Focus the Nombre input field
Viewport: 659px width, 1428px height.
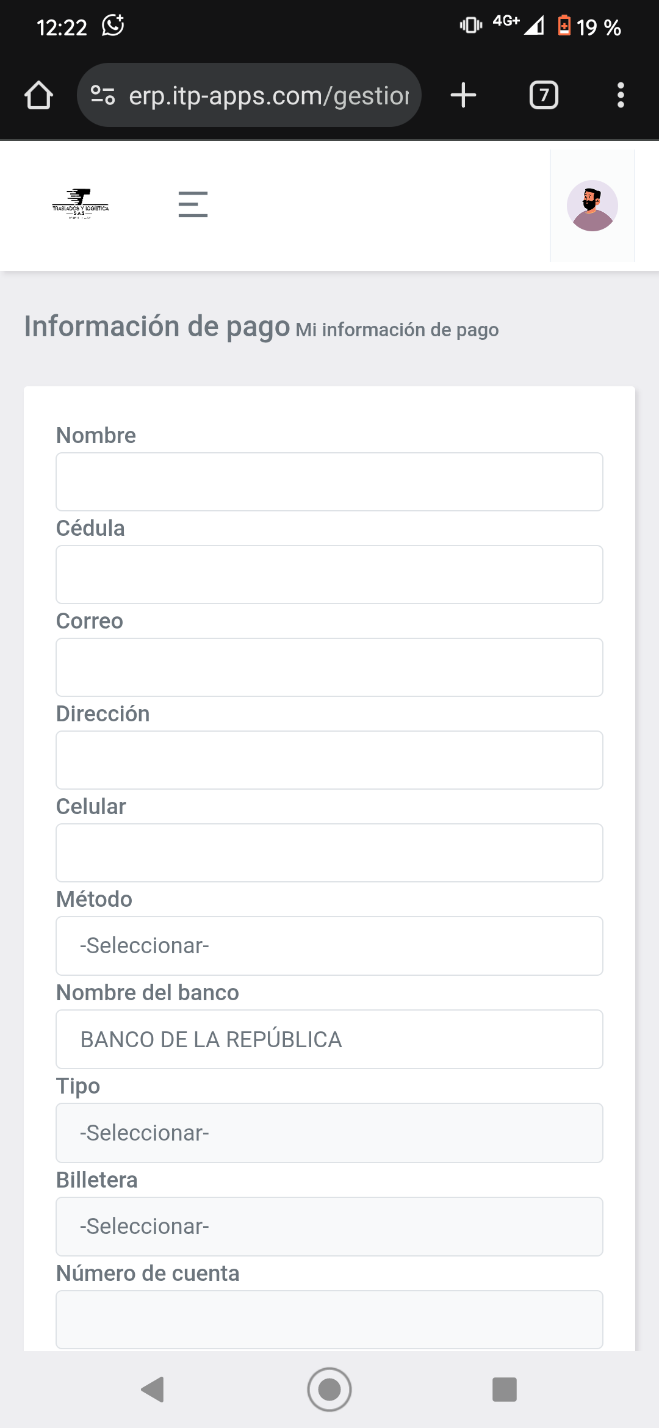coord(329,482)
